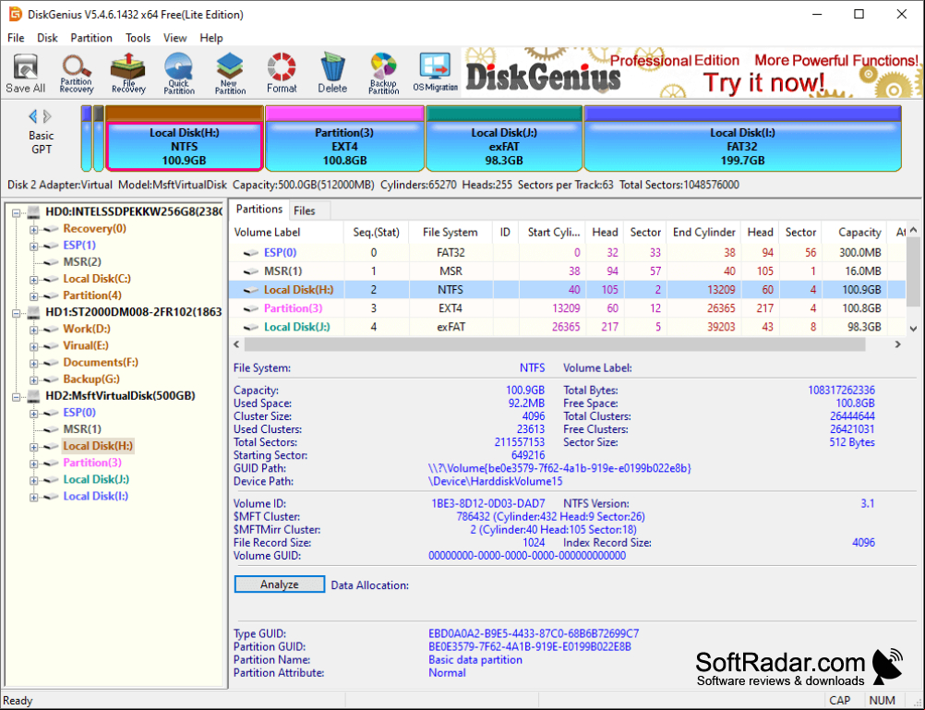This screenshot has height=710, width=925.
Task: Click drive icon beside Partition(3) in table
Action: click(251, 308)
